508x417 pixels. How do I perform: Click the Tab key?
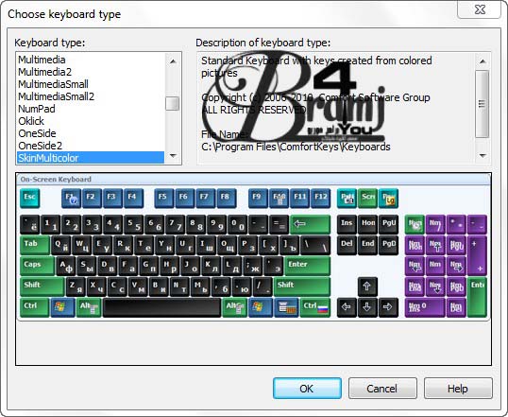click(x=35, y=245)
